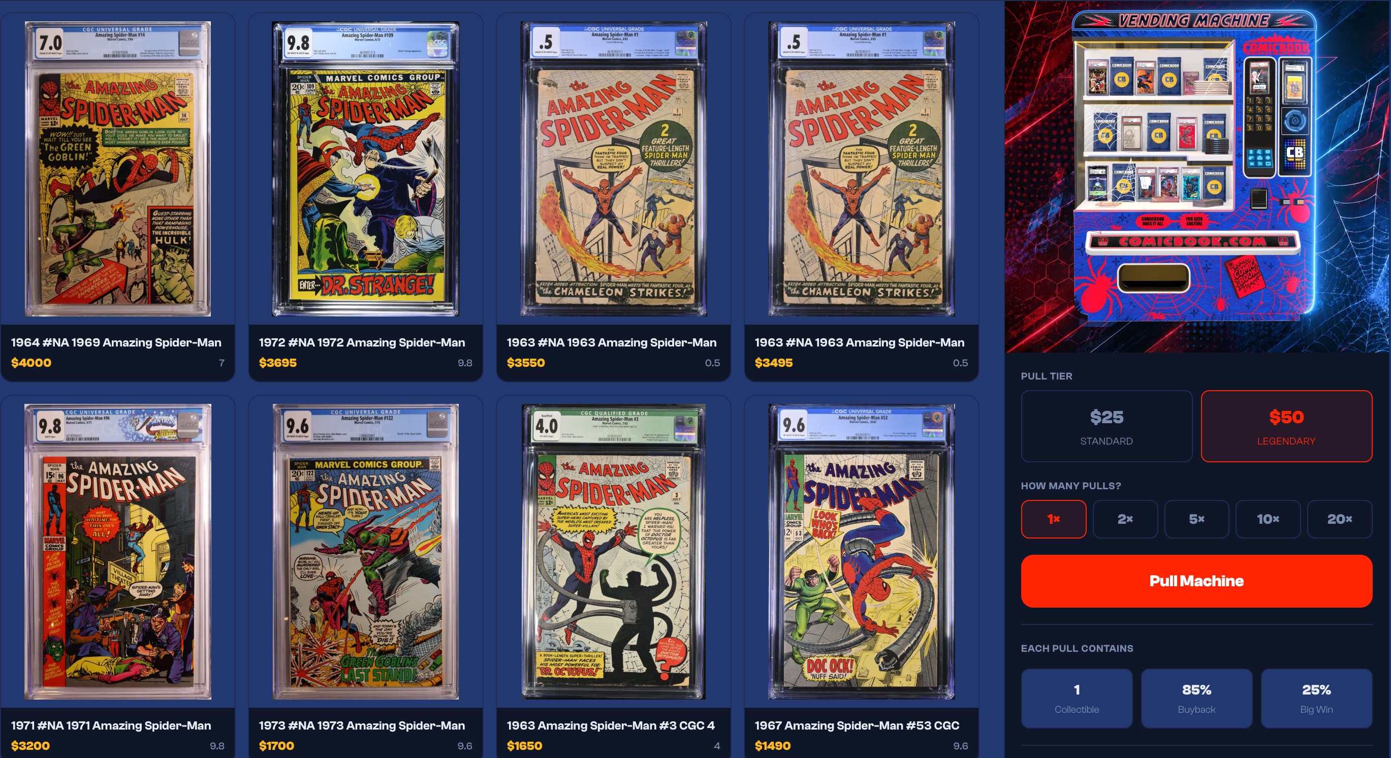This screenshot has width=1391, height=758.
Task: Click title '1967 Amazing Spider-Man #53 CGC'
Action: pyautogui.click(x=857, y=725)
